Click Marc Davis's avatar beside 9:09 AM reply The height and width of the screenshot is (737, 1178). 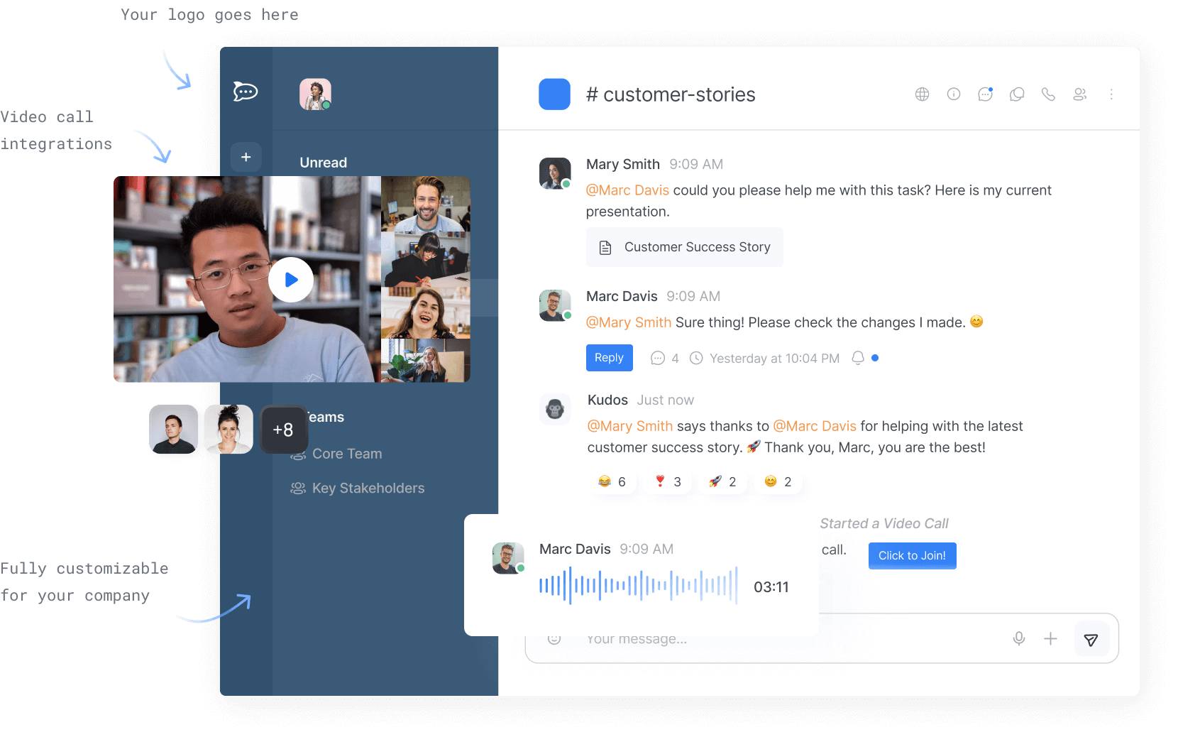pyautogui.click(x=555, y=305)
